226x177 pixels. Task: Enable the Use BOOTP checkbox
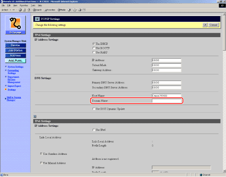tap(94, 48)
